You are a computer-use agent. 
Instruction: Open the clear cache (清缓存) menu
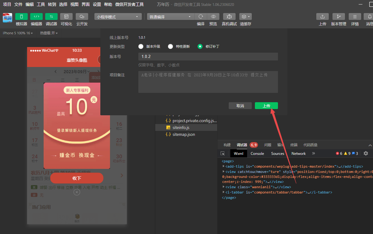click(246, 17)
